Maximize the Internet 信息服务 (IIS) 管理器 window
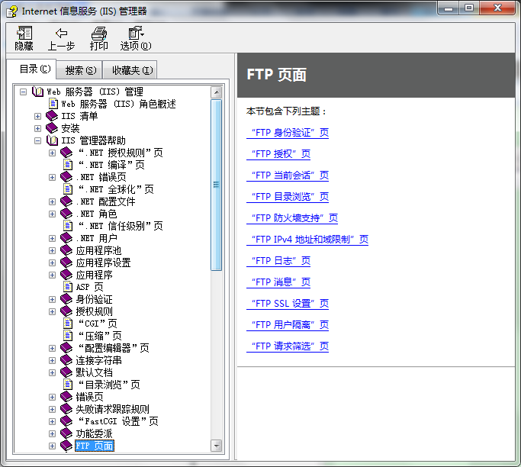 (x=469, y=8)
